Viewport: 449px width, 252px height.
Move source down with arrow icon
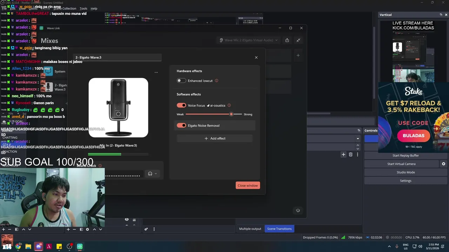(100, 229)
